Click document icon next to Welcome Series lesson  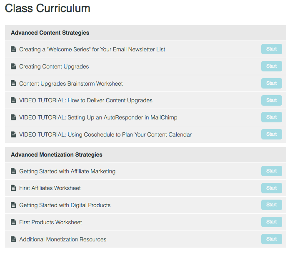[13, 49]
